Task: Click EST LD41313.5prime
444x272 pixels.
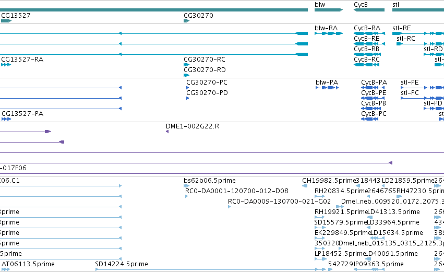Action: click(393, 212)
